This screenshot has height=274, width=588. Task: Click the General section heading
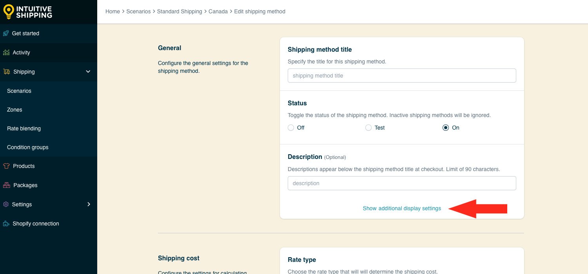coord(169,48)
